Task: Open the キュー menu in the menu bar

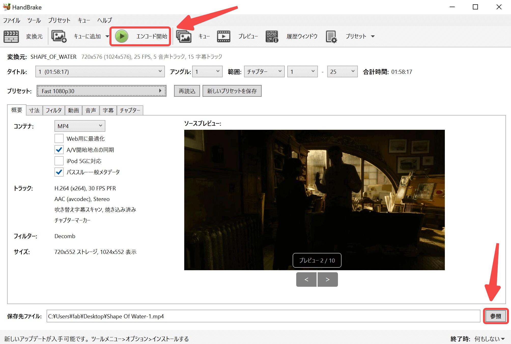Action: [x=84, y=20]
